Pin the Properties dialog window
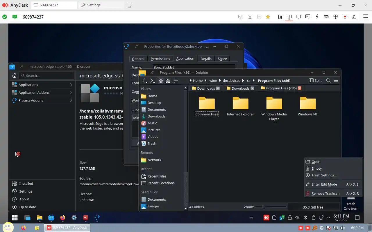The height and width of the screenshot is (232, 372). (136, 46)
